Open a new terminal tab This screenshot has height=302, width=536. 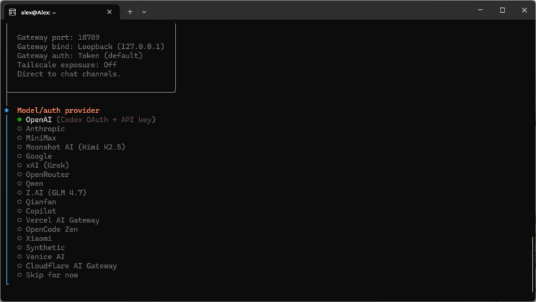coord(130,11)
